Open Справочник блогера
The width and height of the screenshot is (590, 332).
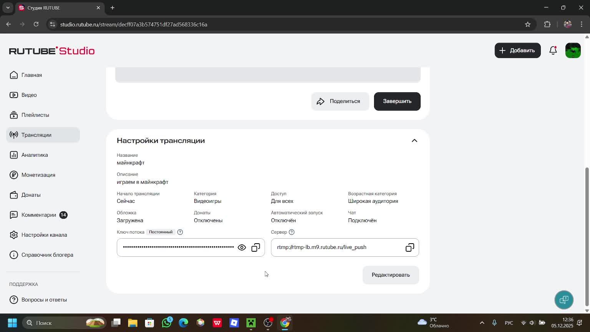point(43,255)
